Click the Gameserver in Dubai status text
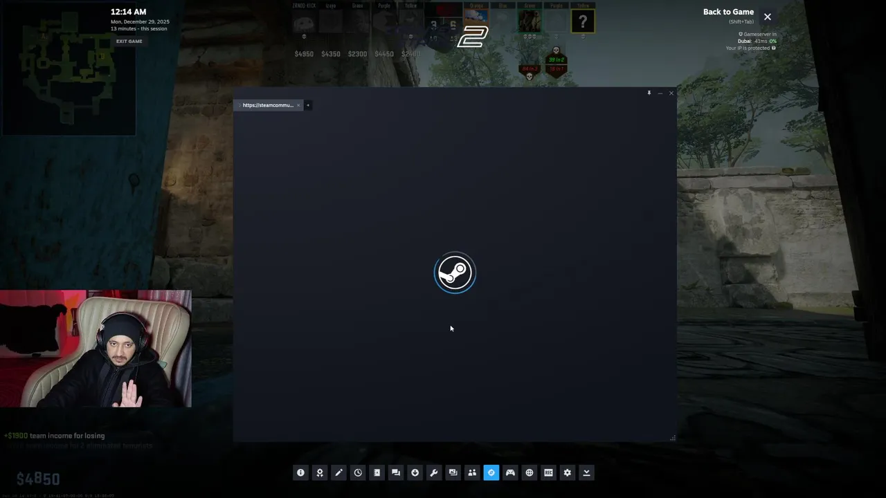This screenshot has width=886, height=498. 757,37
